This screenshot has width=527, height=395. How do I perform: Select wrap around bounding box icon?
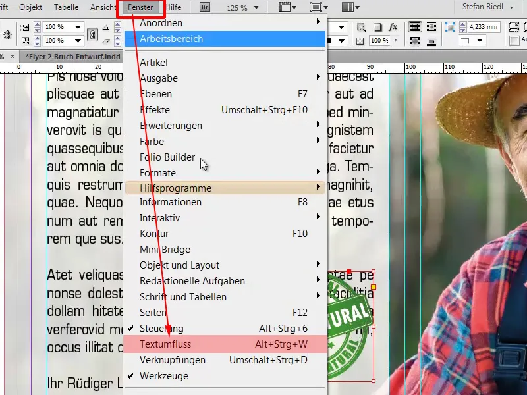(431, 27)
